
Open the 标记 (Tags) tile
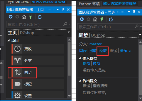tap(38, 84)
